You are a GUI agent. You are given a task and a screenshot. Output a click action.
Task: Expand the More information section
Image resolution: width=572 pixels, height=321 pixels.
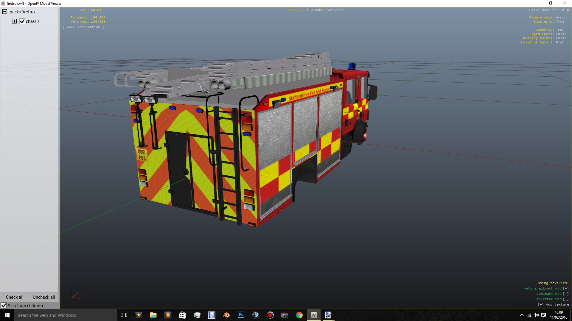click(83, 27)
